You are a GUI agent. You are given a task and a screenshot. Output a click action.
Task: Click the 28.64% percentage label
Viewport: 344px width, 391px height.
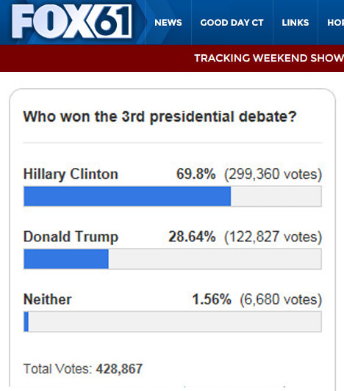coord(192,236)
